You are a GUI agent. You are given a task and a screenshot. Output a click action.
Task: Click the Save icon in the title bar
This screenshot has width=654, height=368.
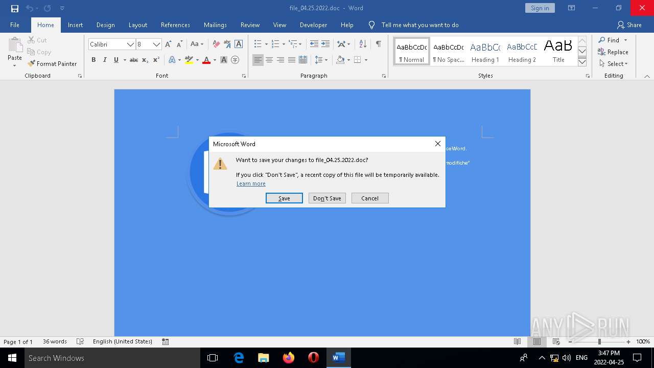[x=15, y=8]
